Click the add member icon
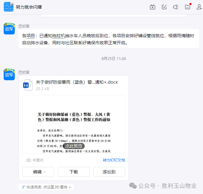 coord(199,7)
